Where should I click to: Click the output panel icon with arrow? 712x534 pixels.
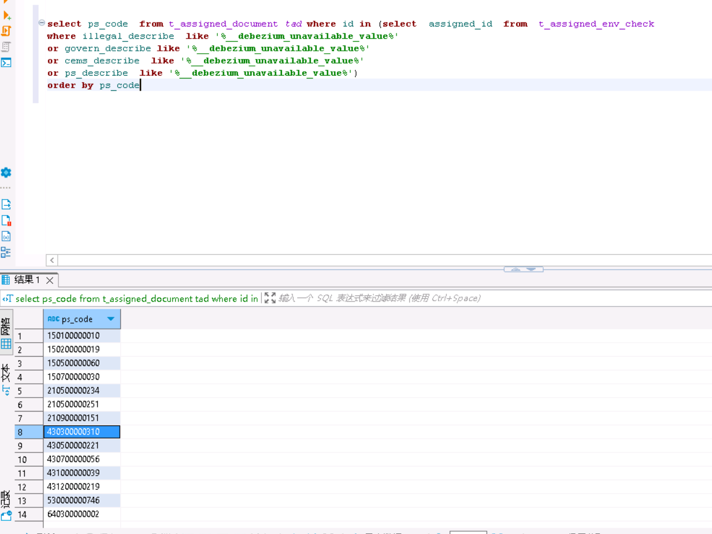[x=6, y=204]
